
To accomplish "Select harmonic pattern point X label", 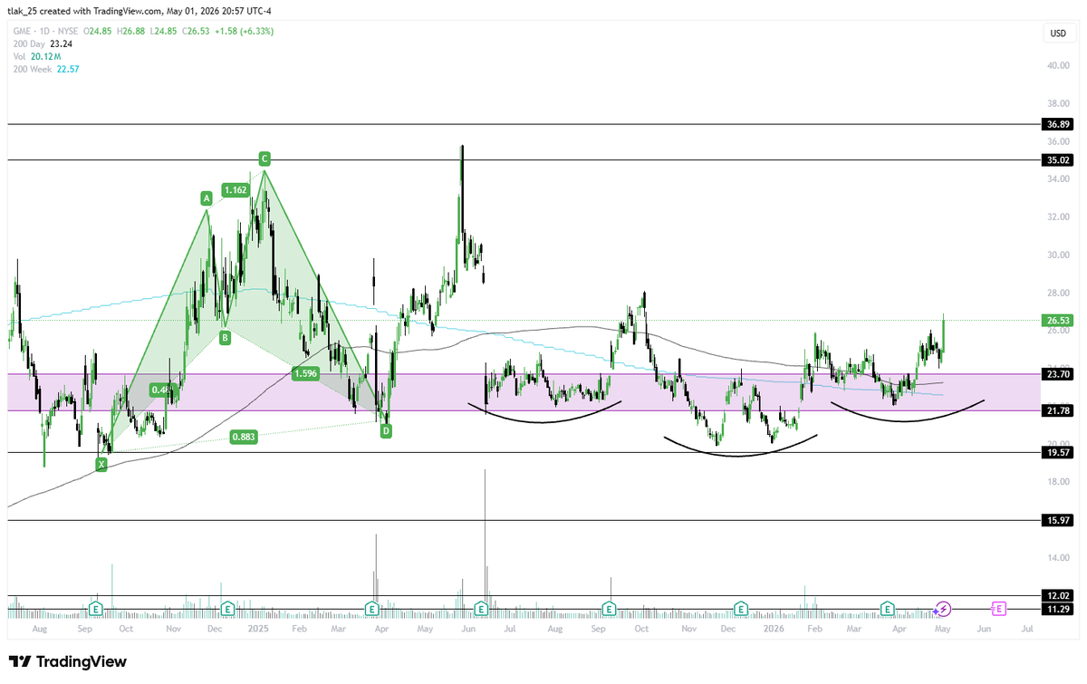I will [101, 464].
